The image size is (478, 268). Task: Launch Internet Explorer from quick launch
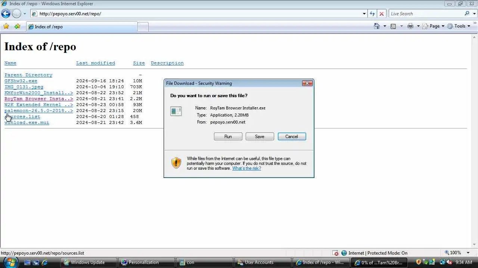(45, 262)
